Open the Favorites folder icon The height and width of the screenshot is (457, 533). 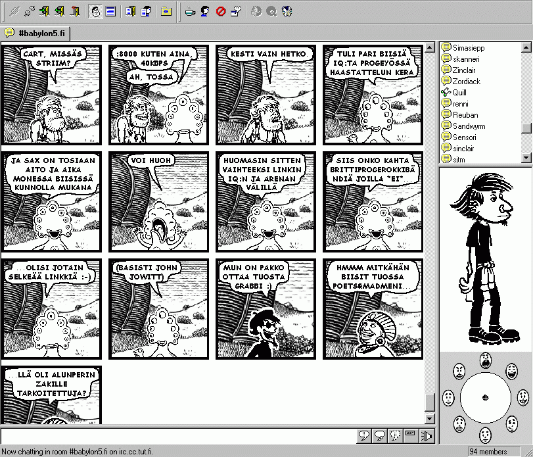click(x=166, y=12)
